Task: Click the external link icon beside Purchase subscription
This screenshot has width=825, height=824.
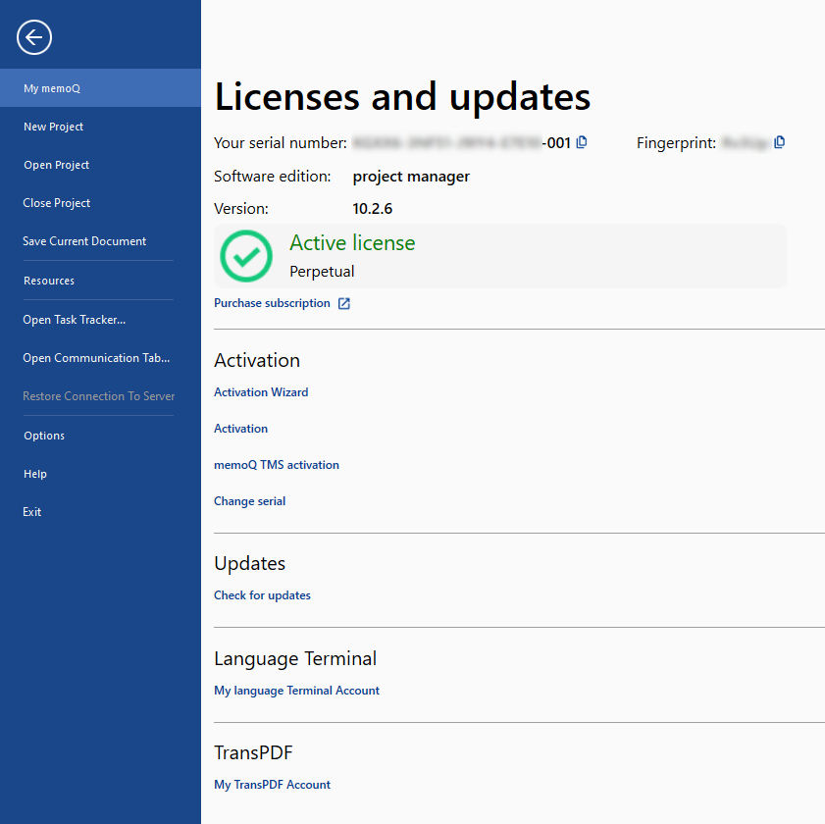Action: click(344, 304)
